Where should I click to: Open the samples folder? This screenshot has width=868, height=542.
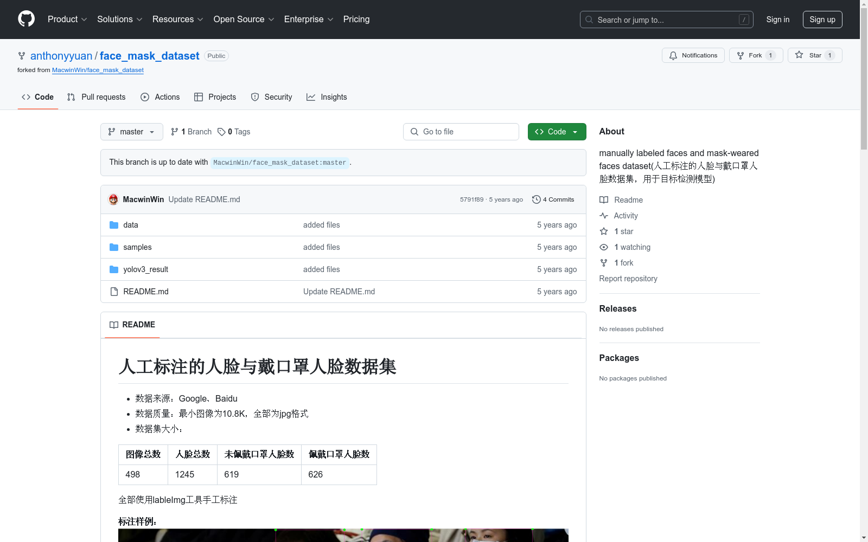pos(137,247)
